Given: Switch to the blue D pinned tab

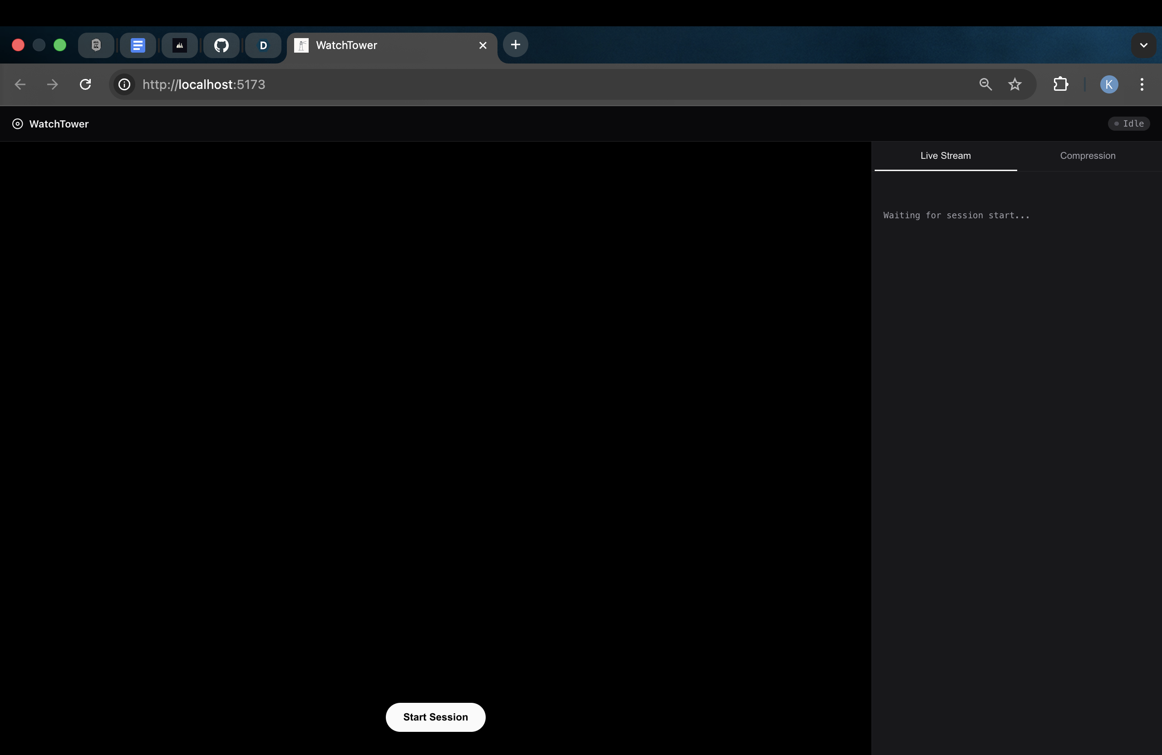Looking at the screenshot, I should pyautogui.click(x=263, y=45).
